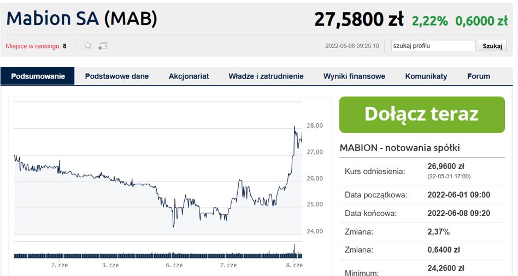518x276 pixels.
Task: Click the 27,5800 zł current price
Action: click(358, 20)
